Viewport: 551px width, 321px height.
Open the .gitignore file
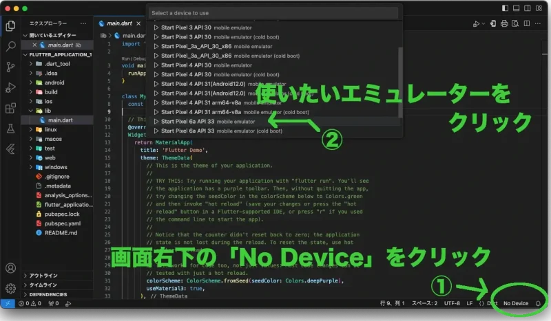(x=57, y=177)
